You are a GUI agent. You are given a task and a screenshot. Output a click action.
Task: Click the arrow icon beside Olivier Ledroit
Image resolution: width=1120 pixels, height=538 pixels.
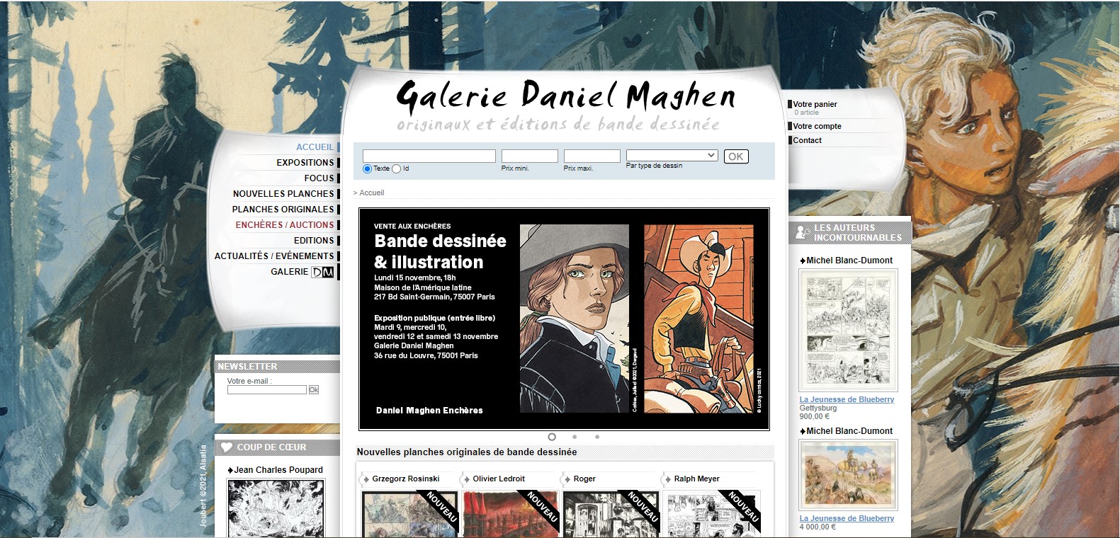coord(467,479)
